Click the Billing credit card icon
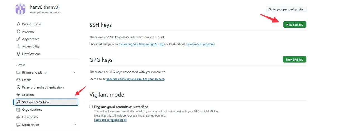 pos(18,72)
